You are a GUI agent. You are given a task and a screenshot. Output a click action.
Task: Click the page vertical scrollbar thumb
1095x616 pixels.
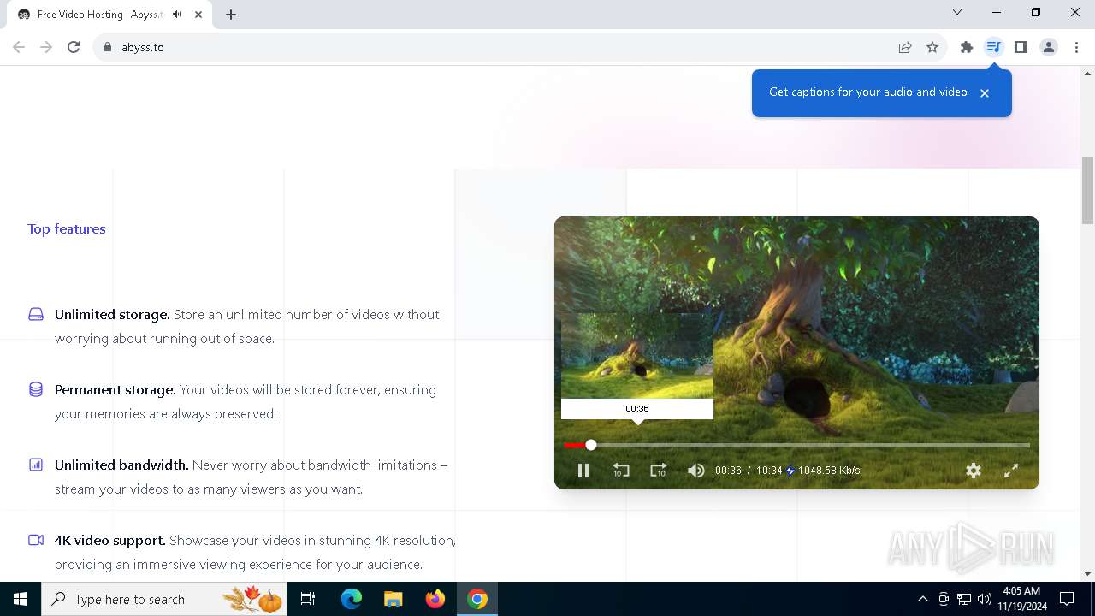(1088, 190)
